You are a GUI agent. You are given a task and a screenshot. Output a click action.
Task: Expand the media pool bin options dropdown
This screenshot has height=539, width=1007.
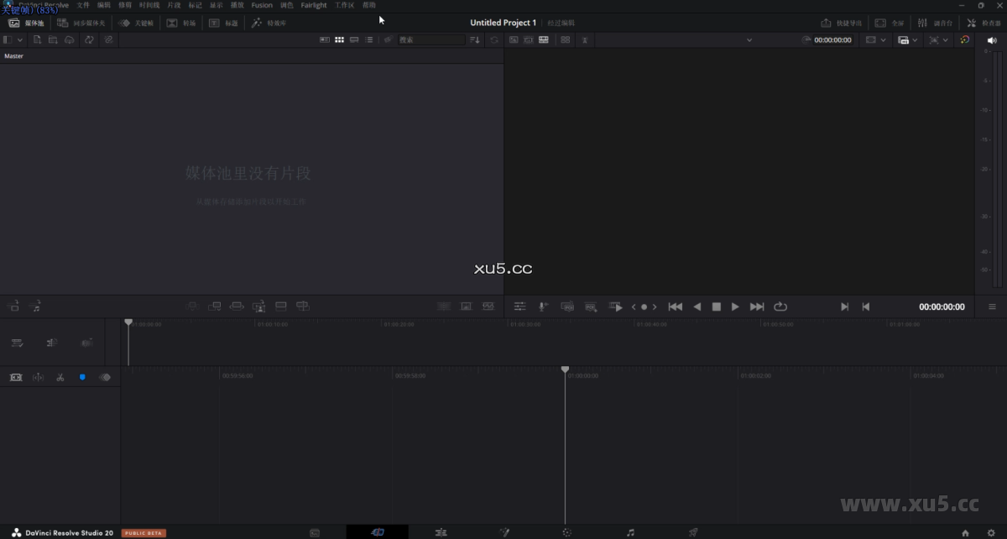[21, 39]
